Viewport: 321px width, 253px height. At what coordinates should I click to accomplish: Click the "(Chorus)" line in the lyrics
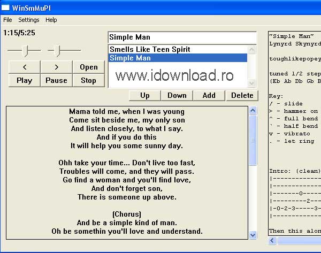point(127,214)
